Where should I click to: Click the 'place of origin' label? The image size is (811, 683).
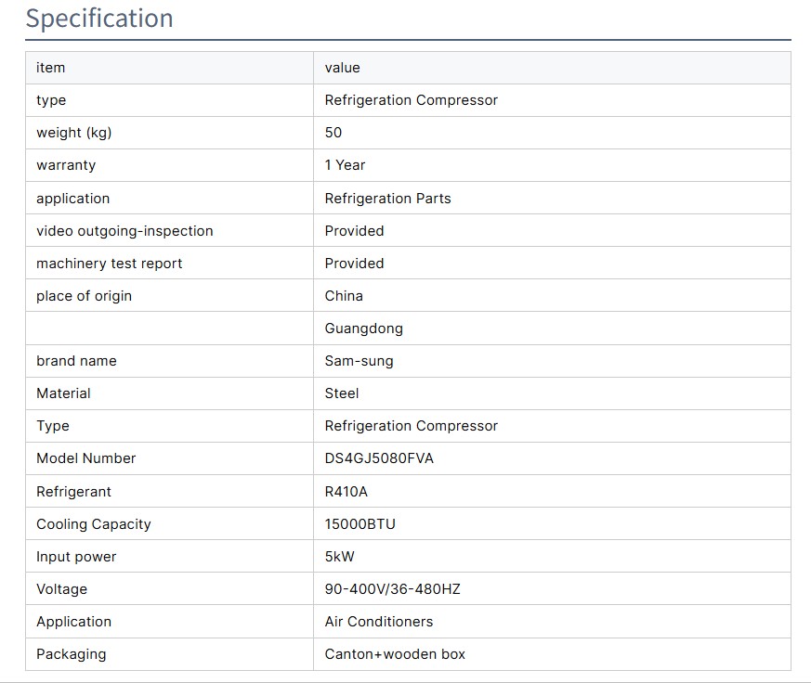pyautogui.click(x=84, y=296)
